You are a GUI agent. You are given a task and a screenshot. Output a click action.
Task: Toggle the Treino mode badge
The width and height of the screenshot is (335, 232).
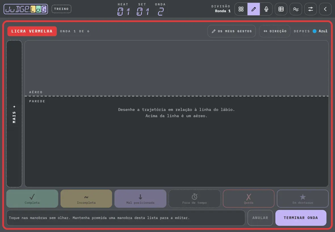61,9
